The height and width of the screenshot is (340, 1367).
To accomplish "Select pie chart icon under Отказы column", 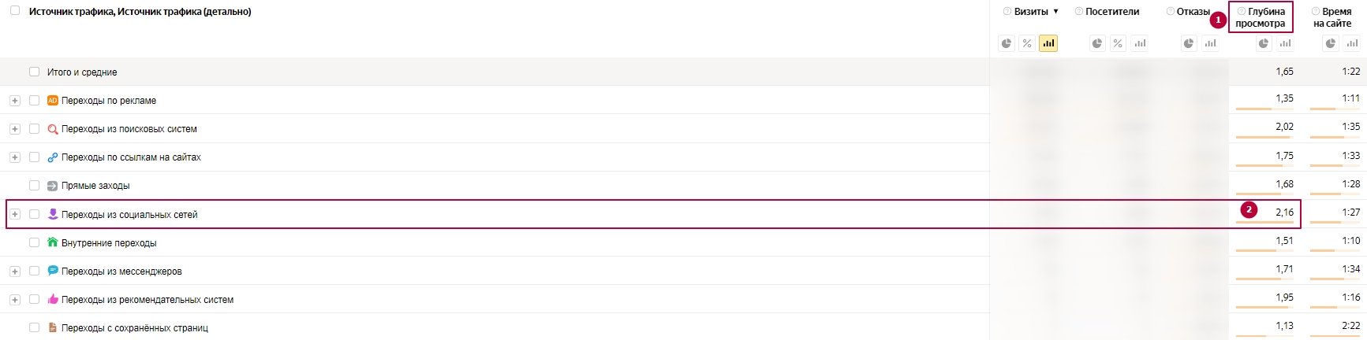I will pos(1189,43).
